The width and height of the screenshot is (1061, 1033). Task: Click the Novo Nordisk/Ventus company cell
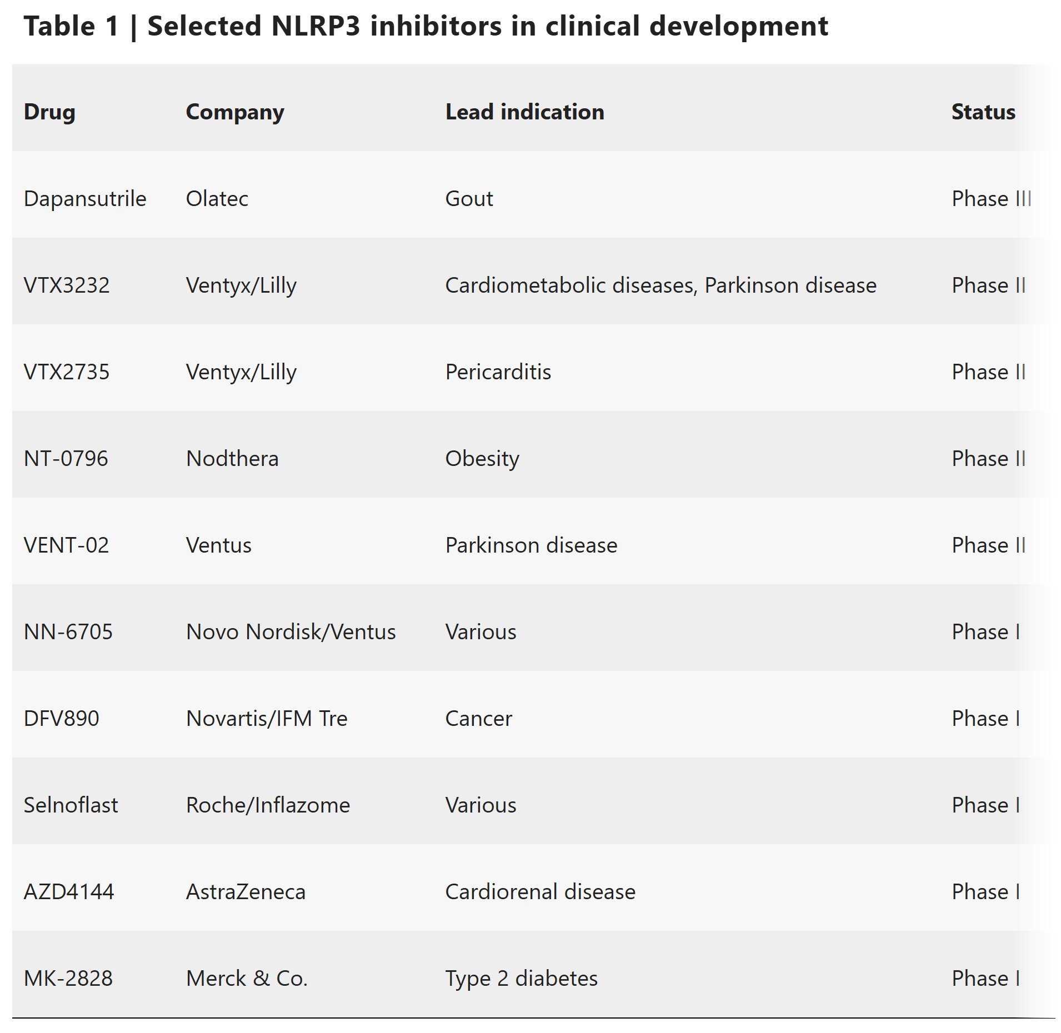tap(291, 632)
